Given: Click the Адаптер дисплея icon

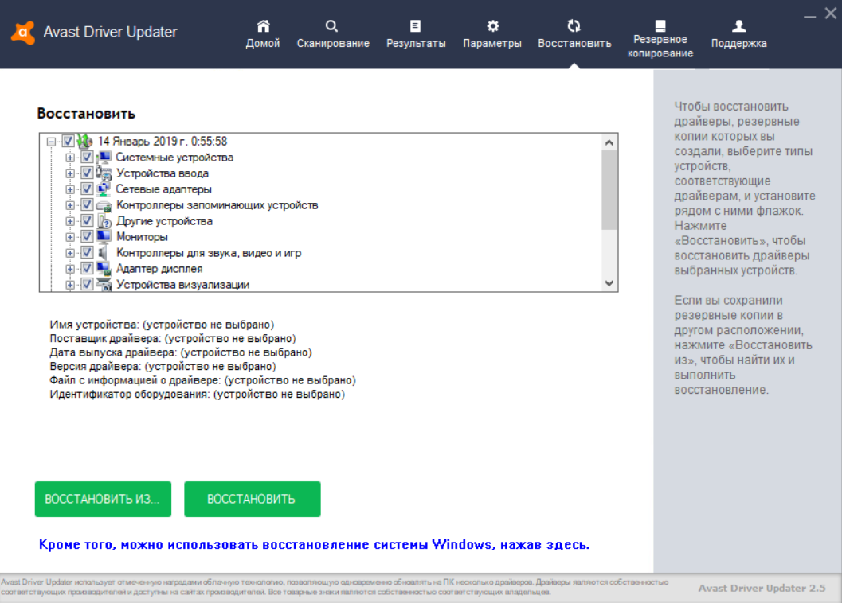Looking at the screenshot, I should pos(104,268).
